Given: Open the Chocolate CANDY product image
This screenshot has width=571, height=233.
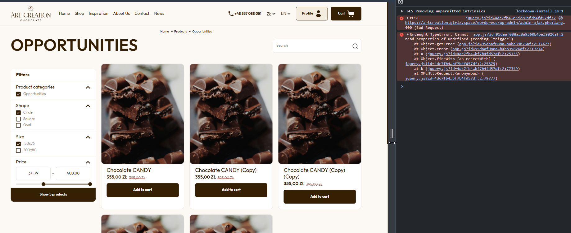Looking at the screenshot, I should [x=143, y=114].
